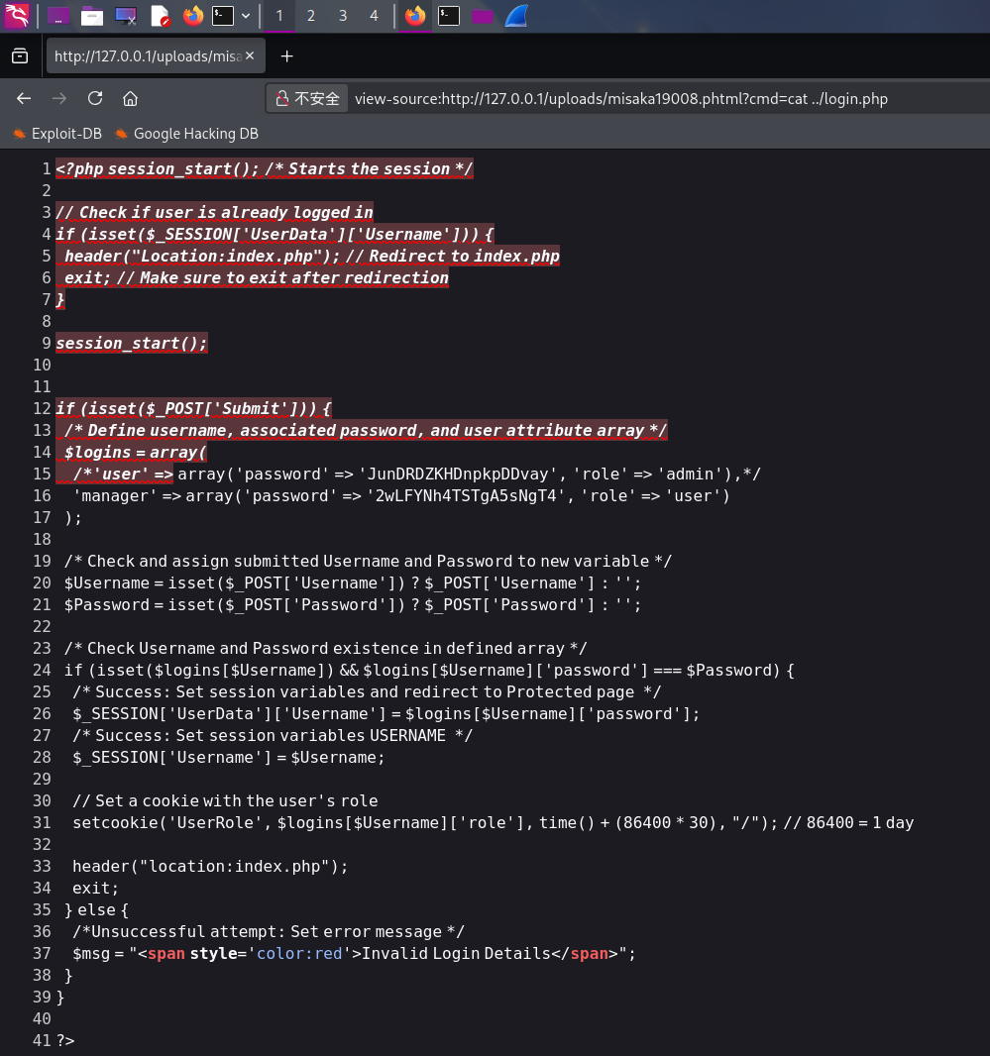Go to Firefox home page
Viewport: 990px width, 1056px height.
tap(130, 99)
